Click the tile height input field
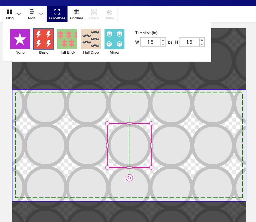 coord(189,42)
